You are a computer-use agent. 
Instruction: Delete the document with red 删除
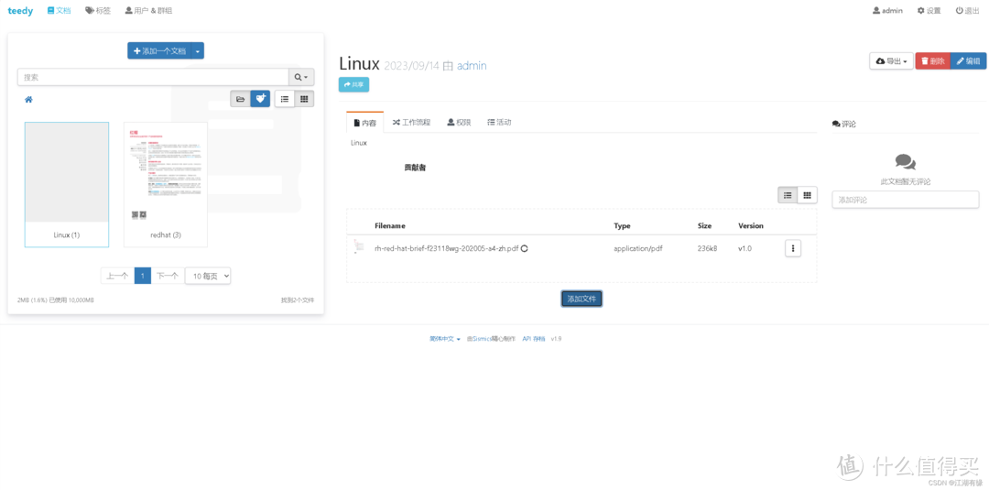pos(932,61)
